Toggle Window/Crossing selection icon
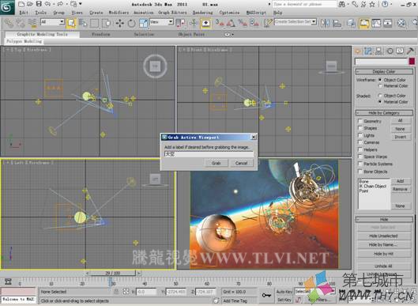 (x=107, y=23)
